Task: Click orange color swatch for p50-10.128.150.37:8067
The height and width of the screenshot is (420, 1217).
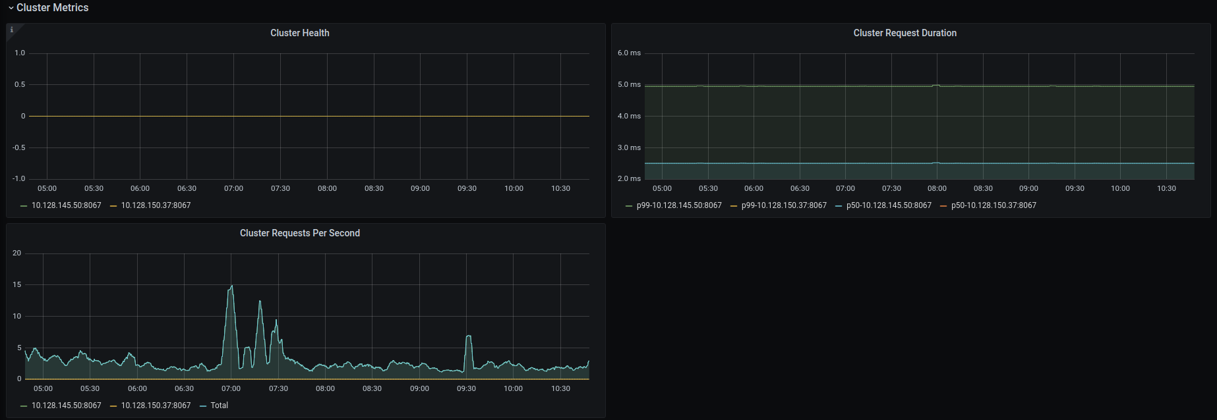Action: pos(943,206)
